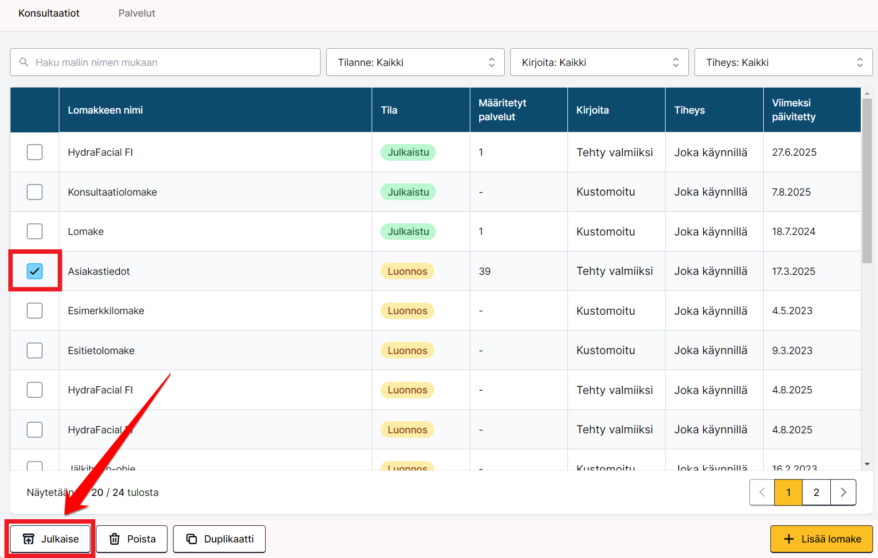Click date 9.3.2023
The height and width of the screenshot is (558, 878).
[792, 350]
